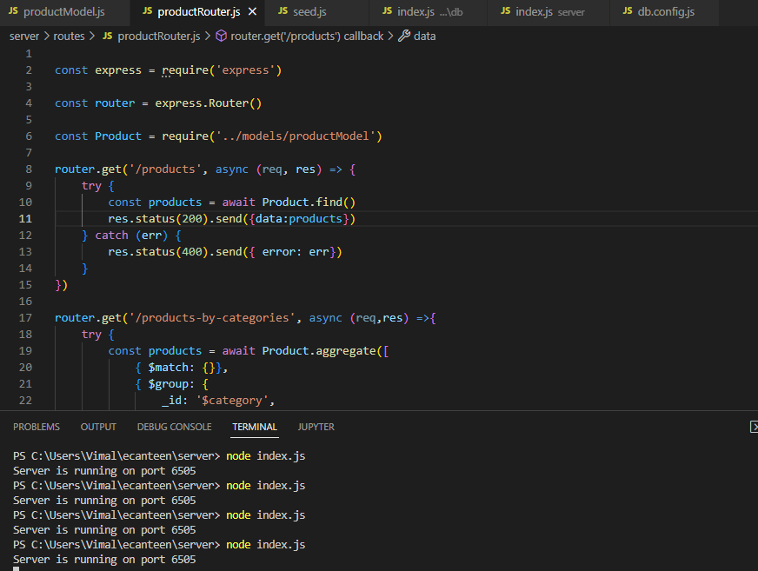The height and width of the screenshot is (571, 758).
Task: Click the cube icon before router.get breadcrumb
Action: click(221, 37)
